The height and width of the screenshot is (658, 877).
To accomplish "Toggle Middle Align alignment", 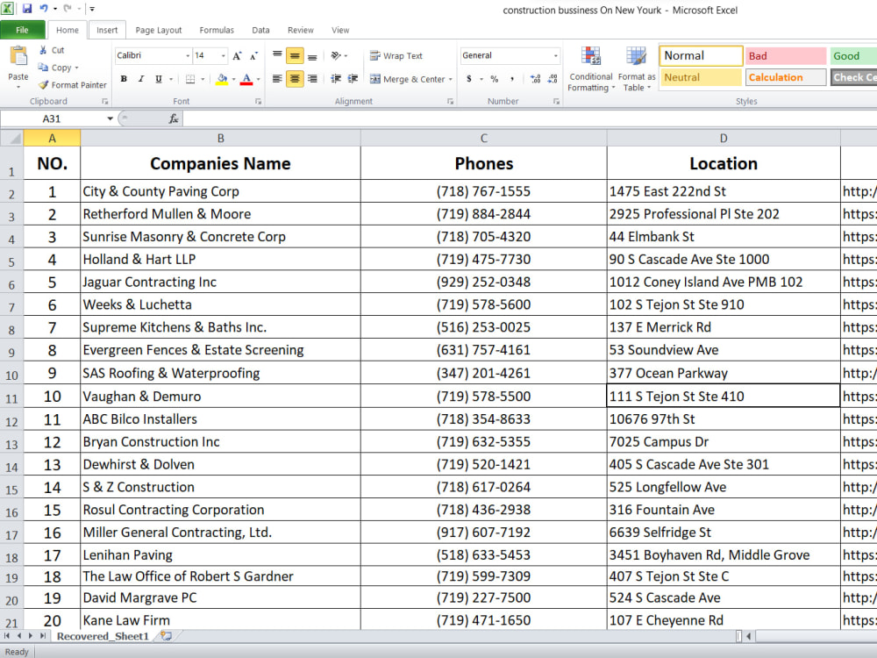I will click(x=295, y=55).
